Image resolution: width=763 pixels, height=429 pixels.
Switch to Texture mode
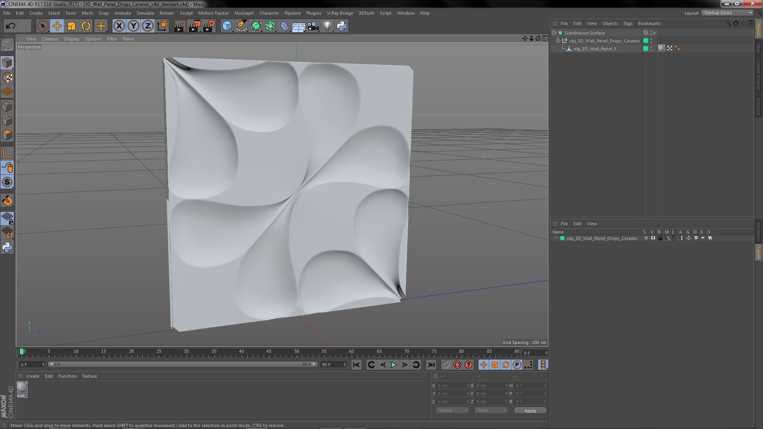tap(7, 77)
